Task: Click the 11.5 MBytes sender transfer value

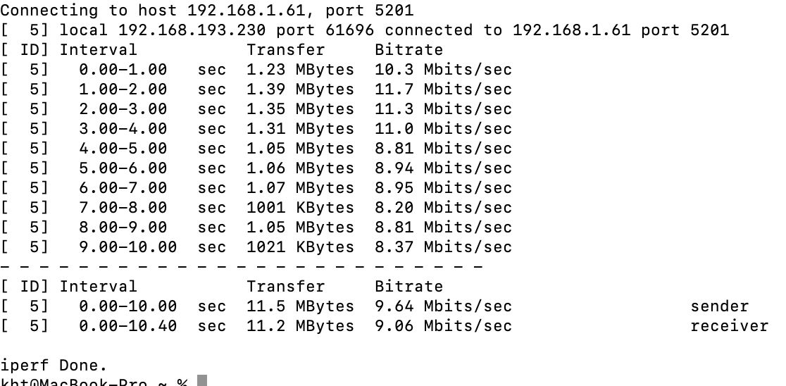Action: point(300,306)
